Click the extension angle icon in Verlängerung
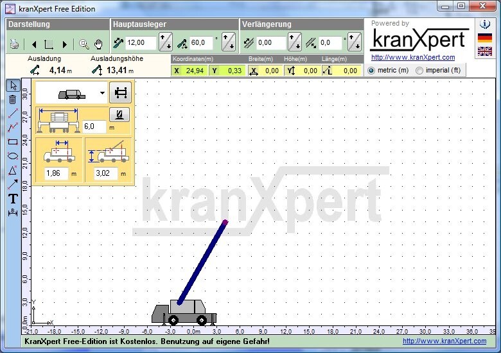 [311, 43]
